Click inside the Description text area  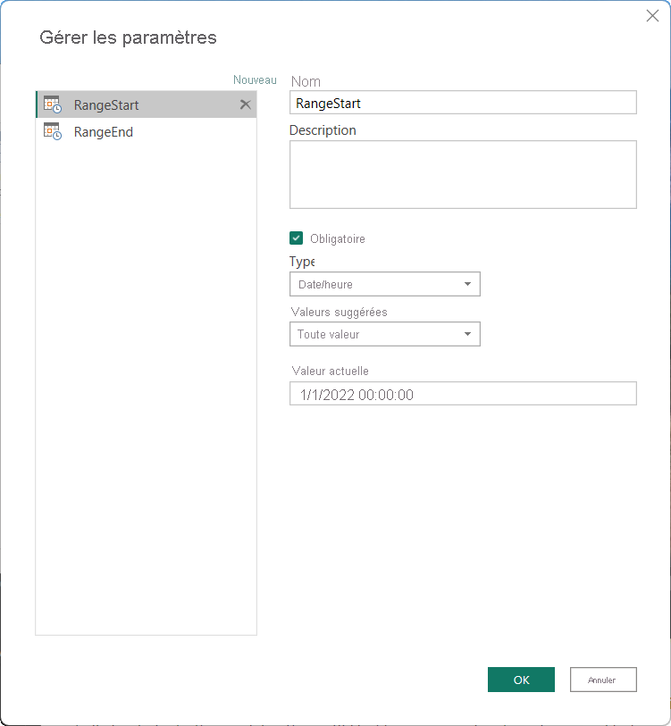pyautogui.click(x=463, y=174)
